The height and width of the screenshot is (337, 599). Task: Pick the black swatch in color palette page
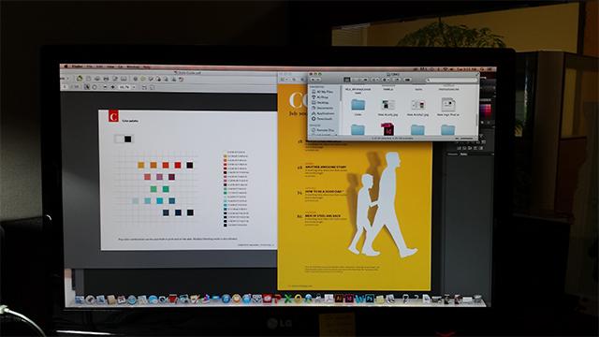tap(128, 139)
